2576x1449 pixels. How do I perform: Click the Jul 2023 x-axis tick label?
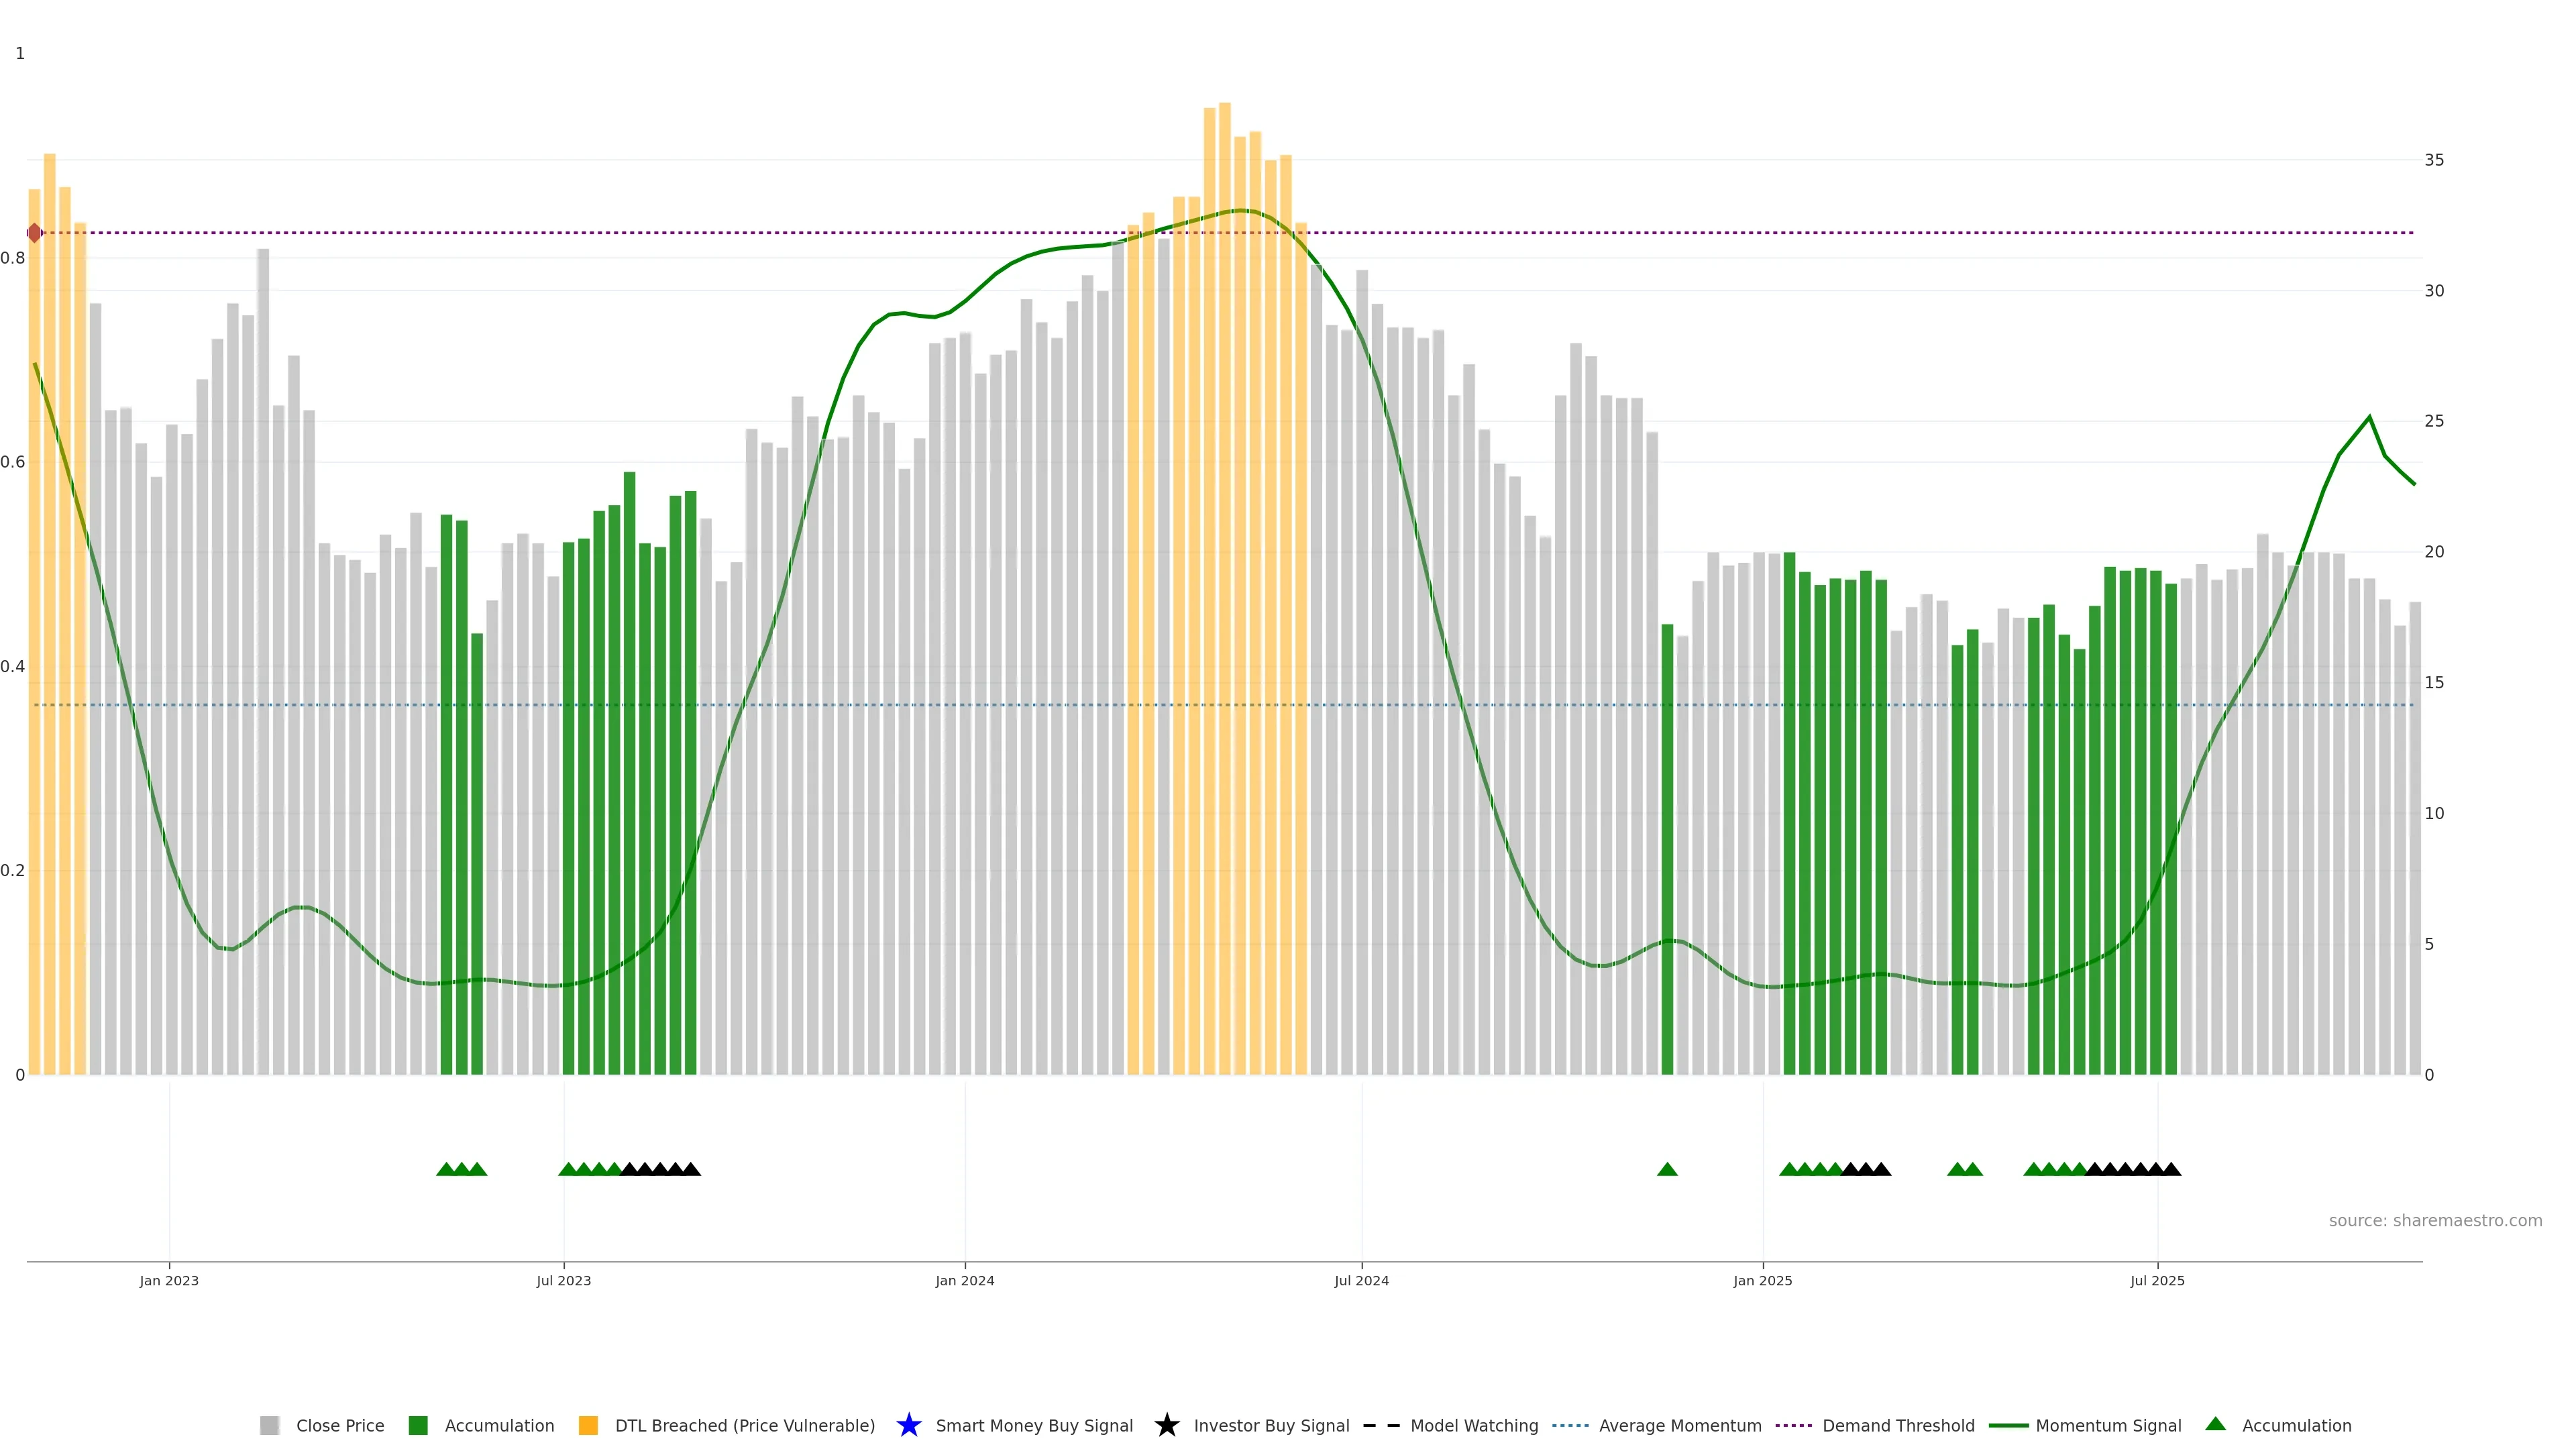point(563,1280)
